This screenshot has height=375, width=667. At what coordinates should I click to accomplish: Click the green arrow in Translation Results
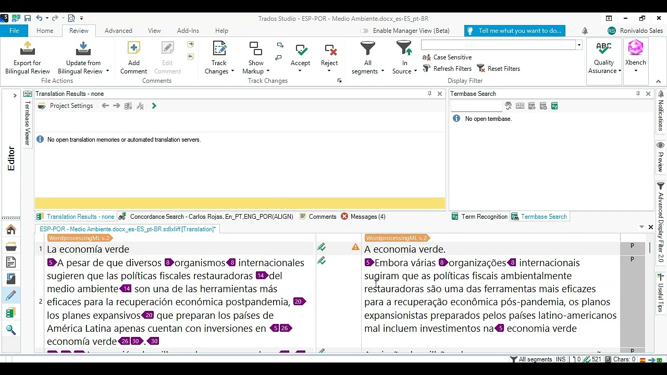154,106
